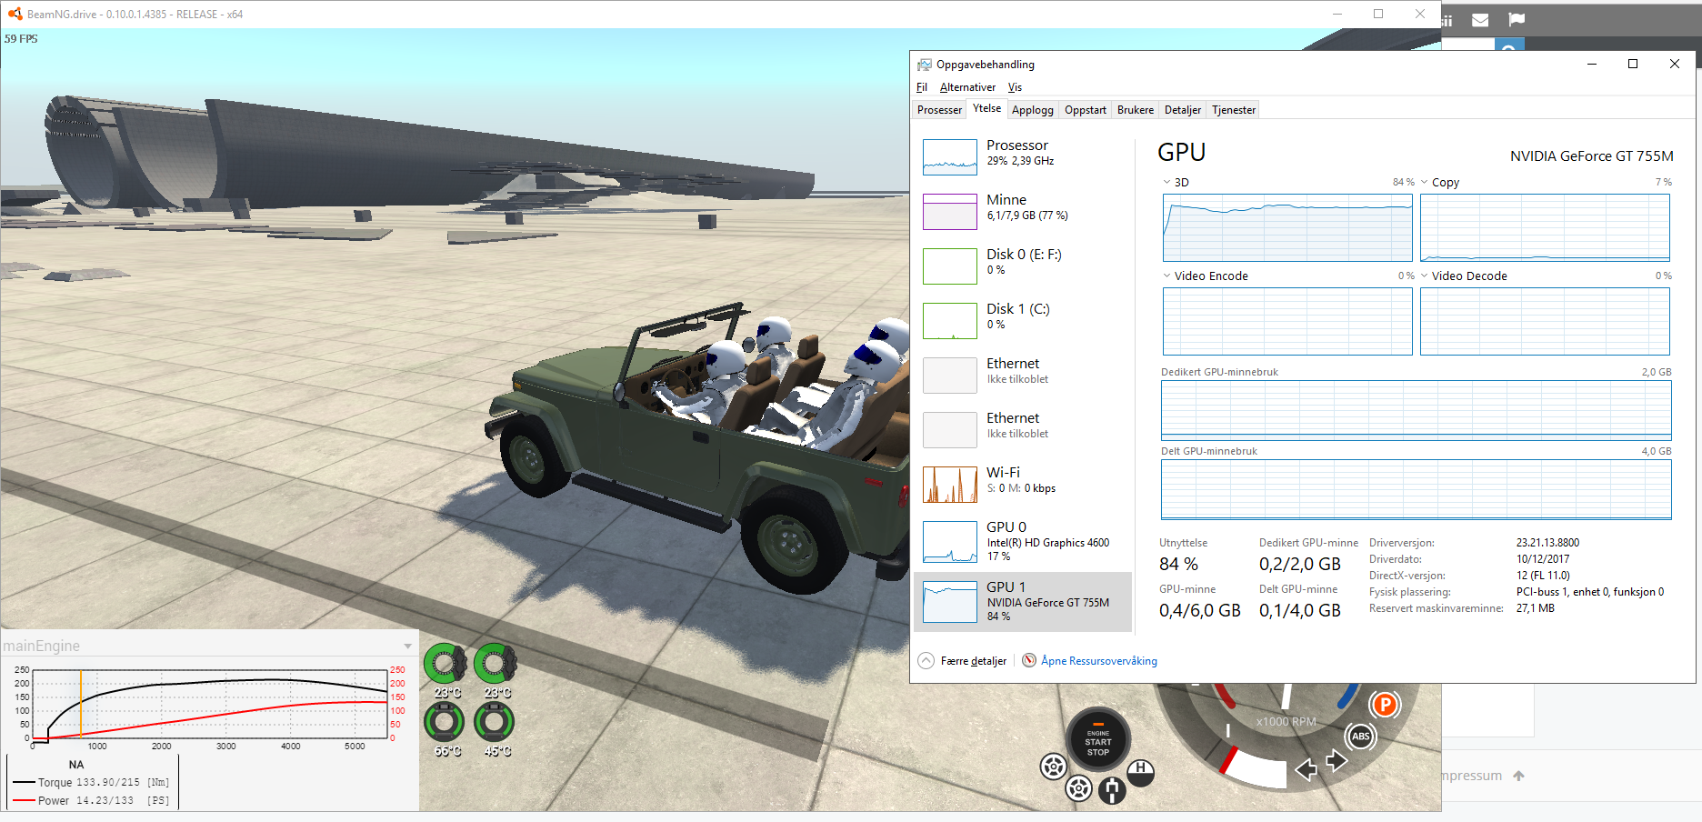This screenshot has height=822, width=1702.
Task: Expand the 3D engine graph selector
Action: pos(1166,182)
